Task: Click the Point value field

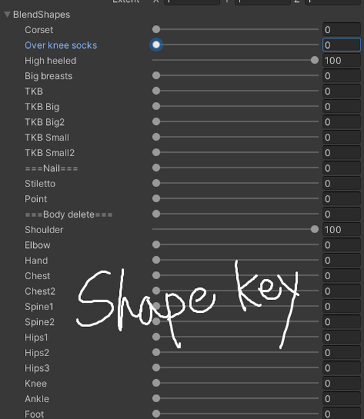Action: pos(342,199)
